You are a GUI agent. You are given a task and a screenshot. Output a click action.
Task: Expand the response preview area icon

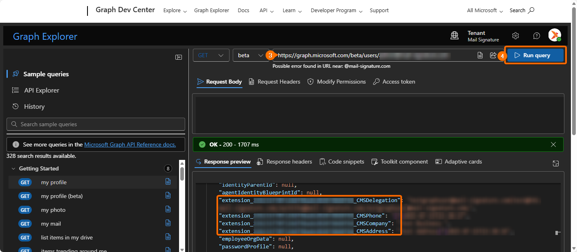point(556,163)
